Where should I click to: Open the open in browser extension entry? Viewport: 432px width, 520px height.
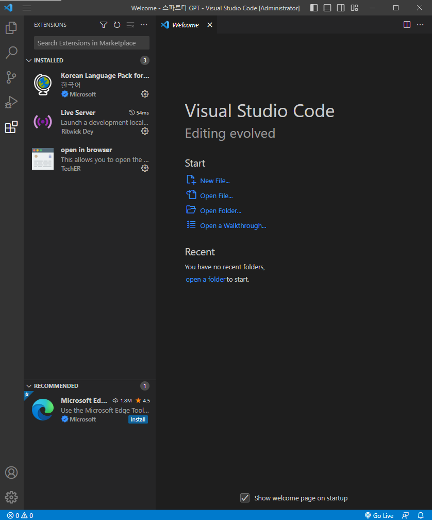click(90, 159)
